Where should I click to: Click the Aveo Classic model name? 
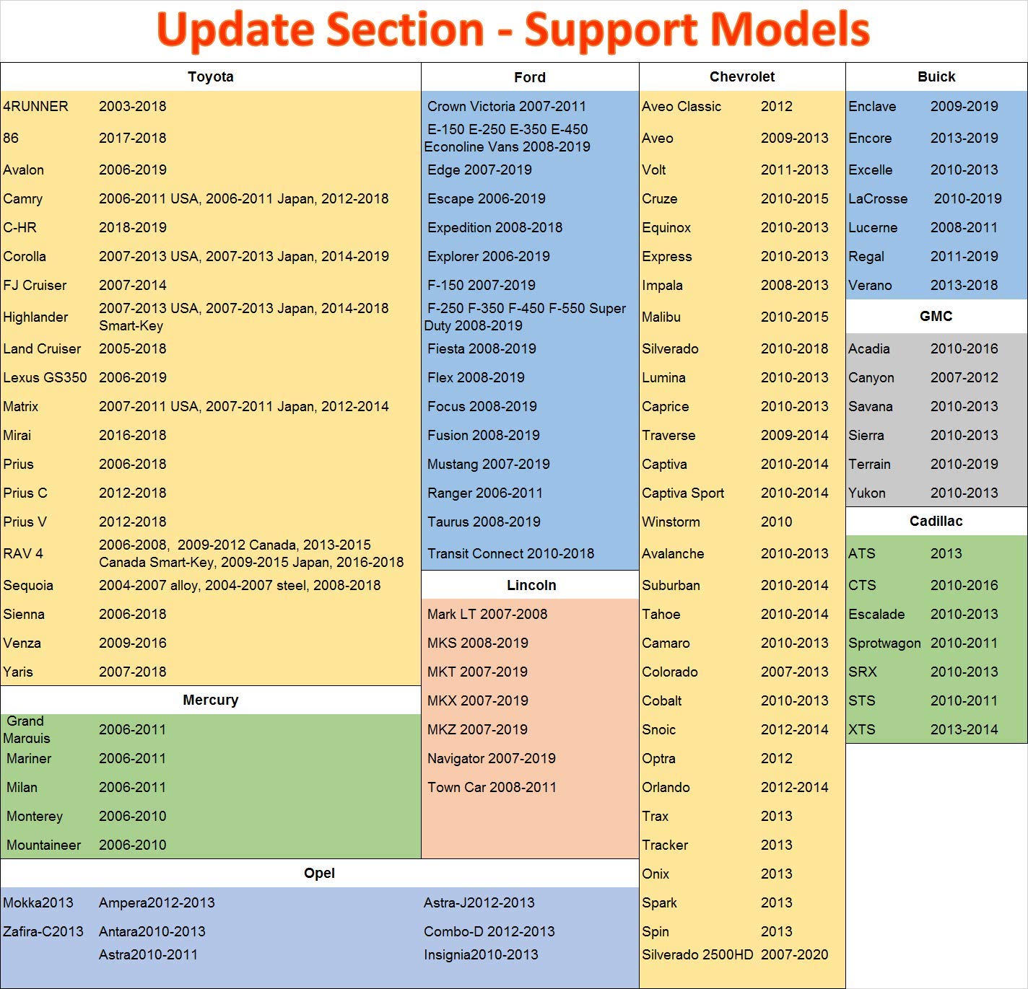click(x=681, y=106)
